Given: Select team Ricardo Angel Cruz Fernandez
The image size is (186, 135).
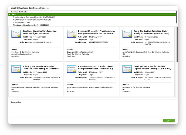Looking at the screenshot, I should (x=31, y=25).
